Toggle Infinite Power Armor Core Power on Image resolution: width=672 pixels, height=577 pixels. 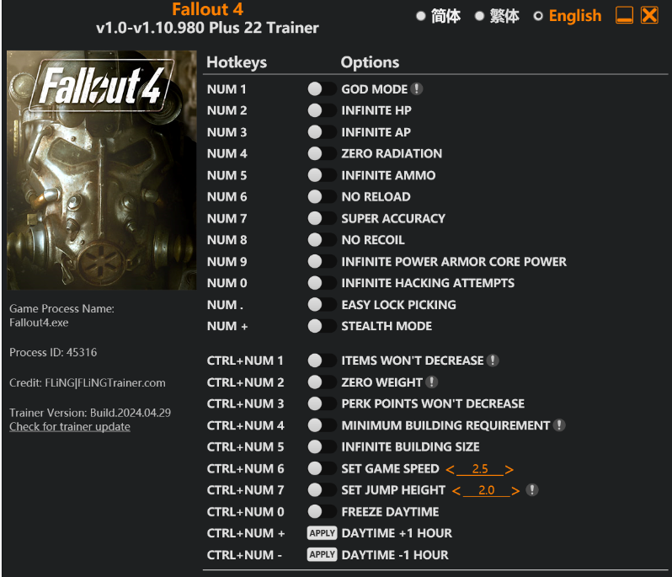click(x=322, y=261)
